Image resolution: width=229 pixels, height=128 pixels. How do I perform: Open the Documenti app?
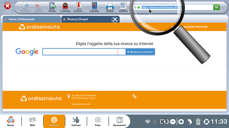tap(120, 121)
